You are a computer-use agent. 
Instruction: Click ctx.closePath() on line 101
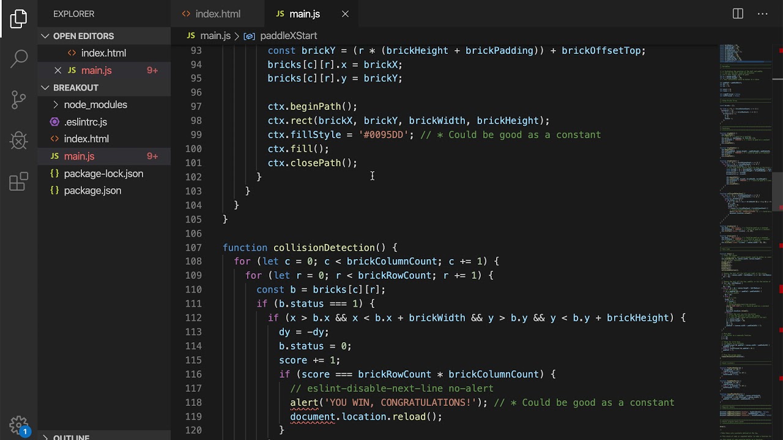coord(312,163)
